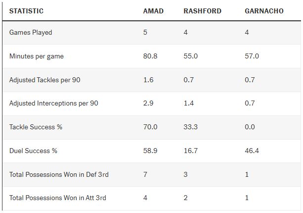Viewport: 303px width, 213px height.
Task: Select Amad's 80.8 minutes per game value
Action: click(150, 56)
